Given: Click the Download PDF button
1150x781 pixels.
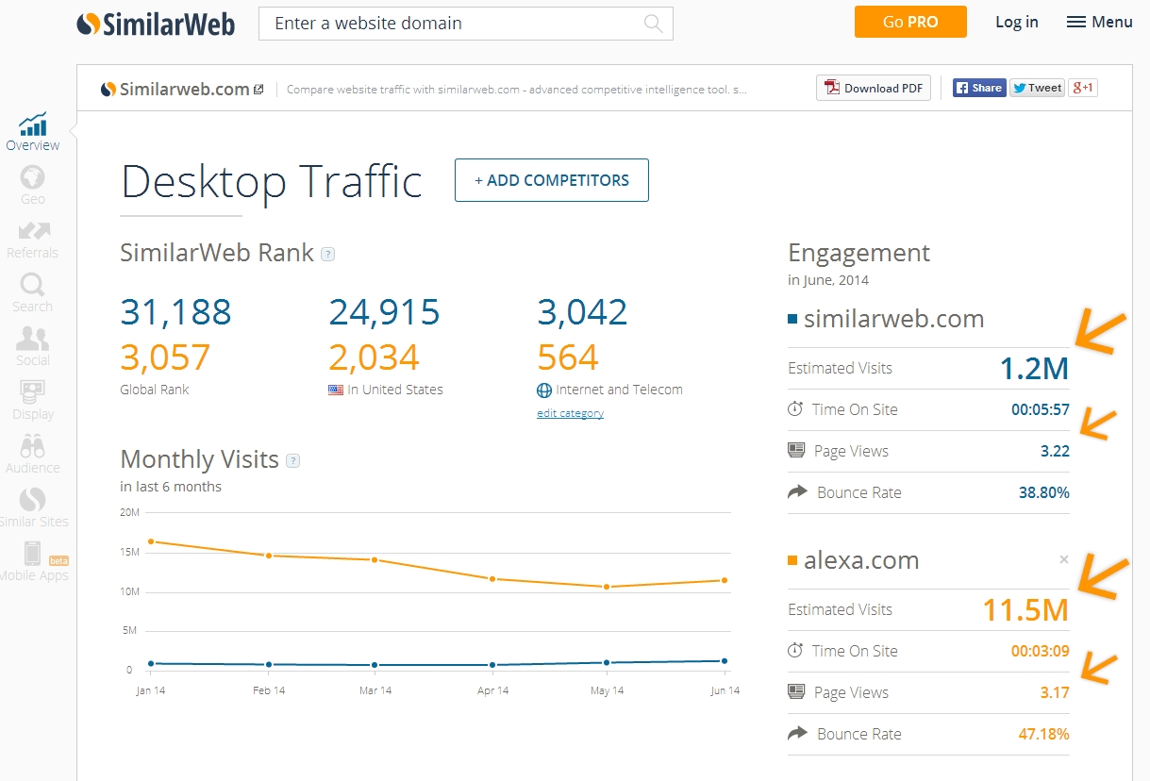Looking at the screenshot, I should point(874,88).
